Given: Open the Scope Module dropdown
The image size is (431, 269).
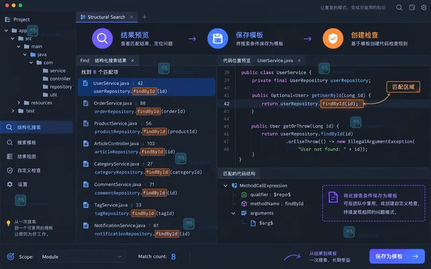Looking at the screenshot, I should (81, 257).
